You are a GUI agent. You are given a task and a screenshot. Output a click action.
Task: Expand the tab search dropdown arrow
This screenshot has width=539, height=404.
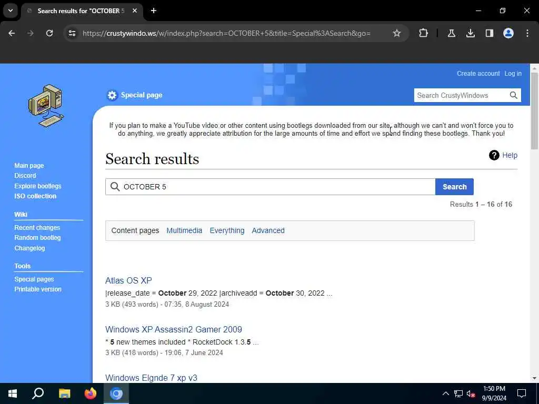point(11,11)
